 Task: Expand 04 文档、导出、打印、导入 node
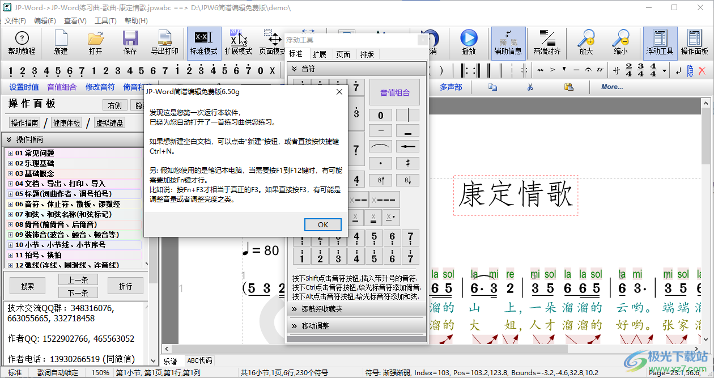[x=10, y=184]
